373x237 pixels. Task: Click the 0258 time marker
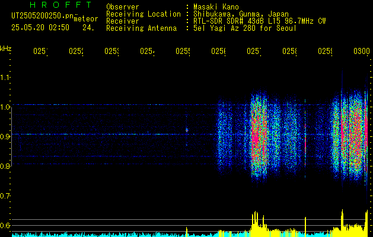[290, 51]
